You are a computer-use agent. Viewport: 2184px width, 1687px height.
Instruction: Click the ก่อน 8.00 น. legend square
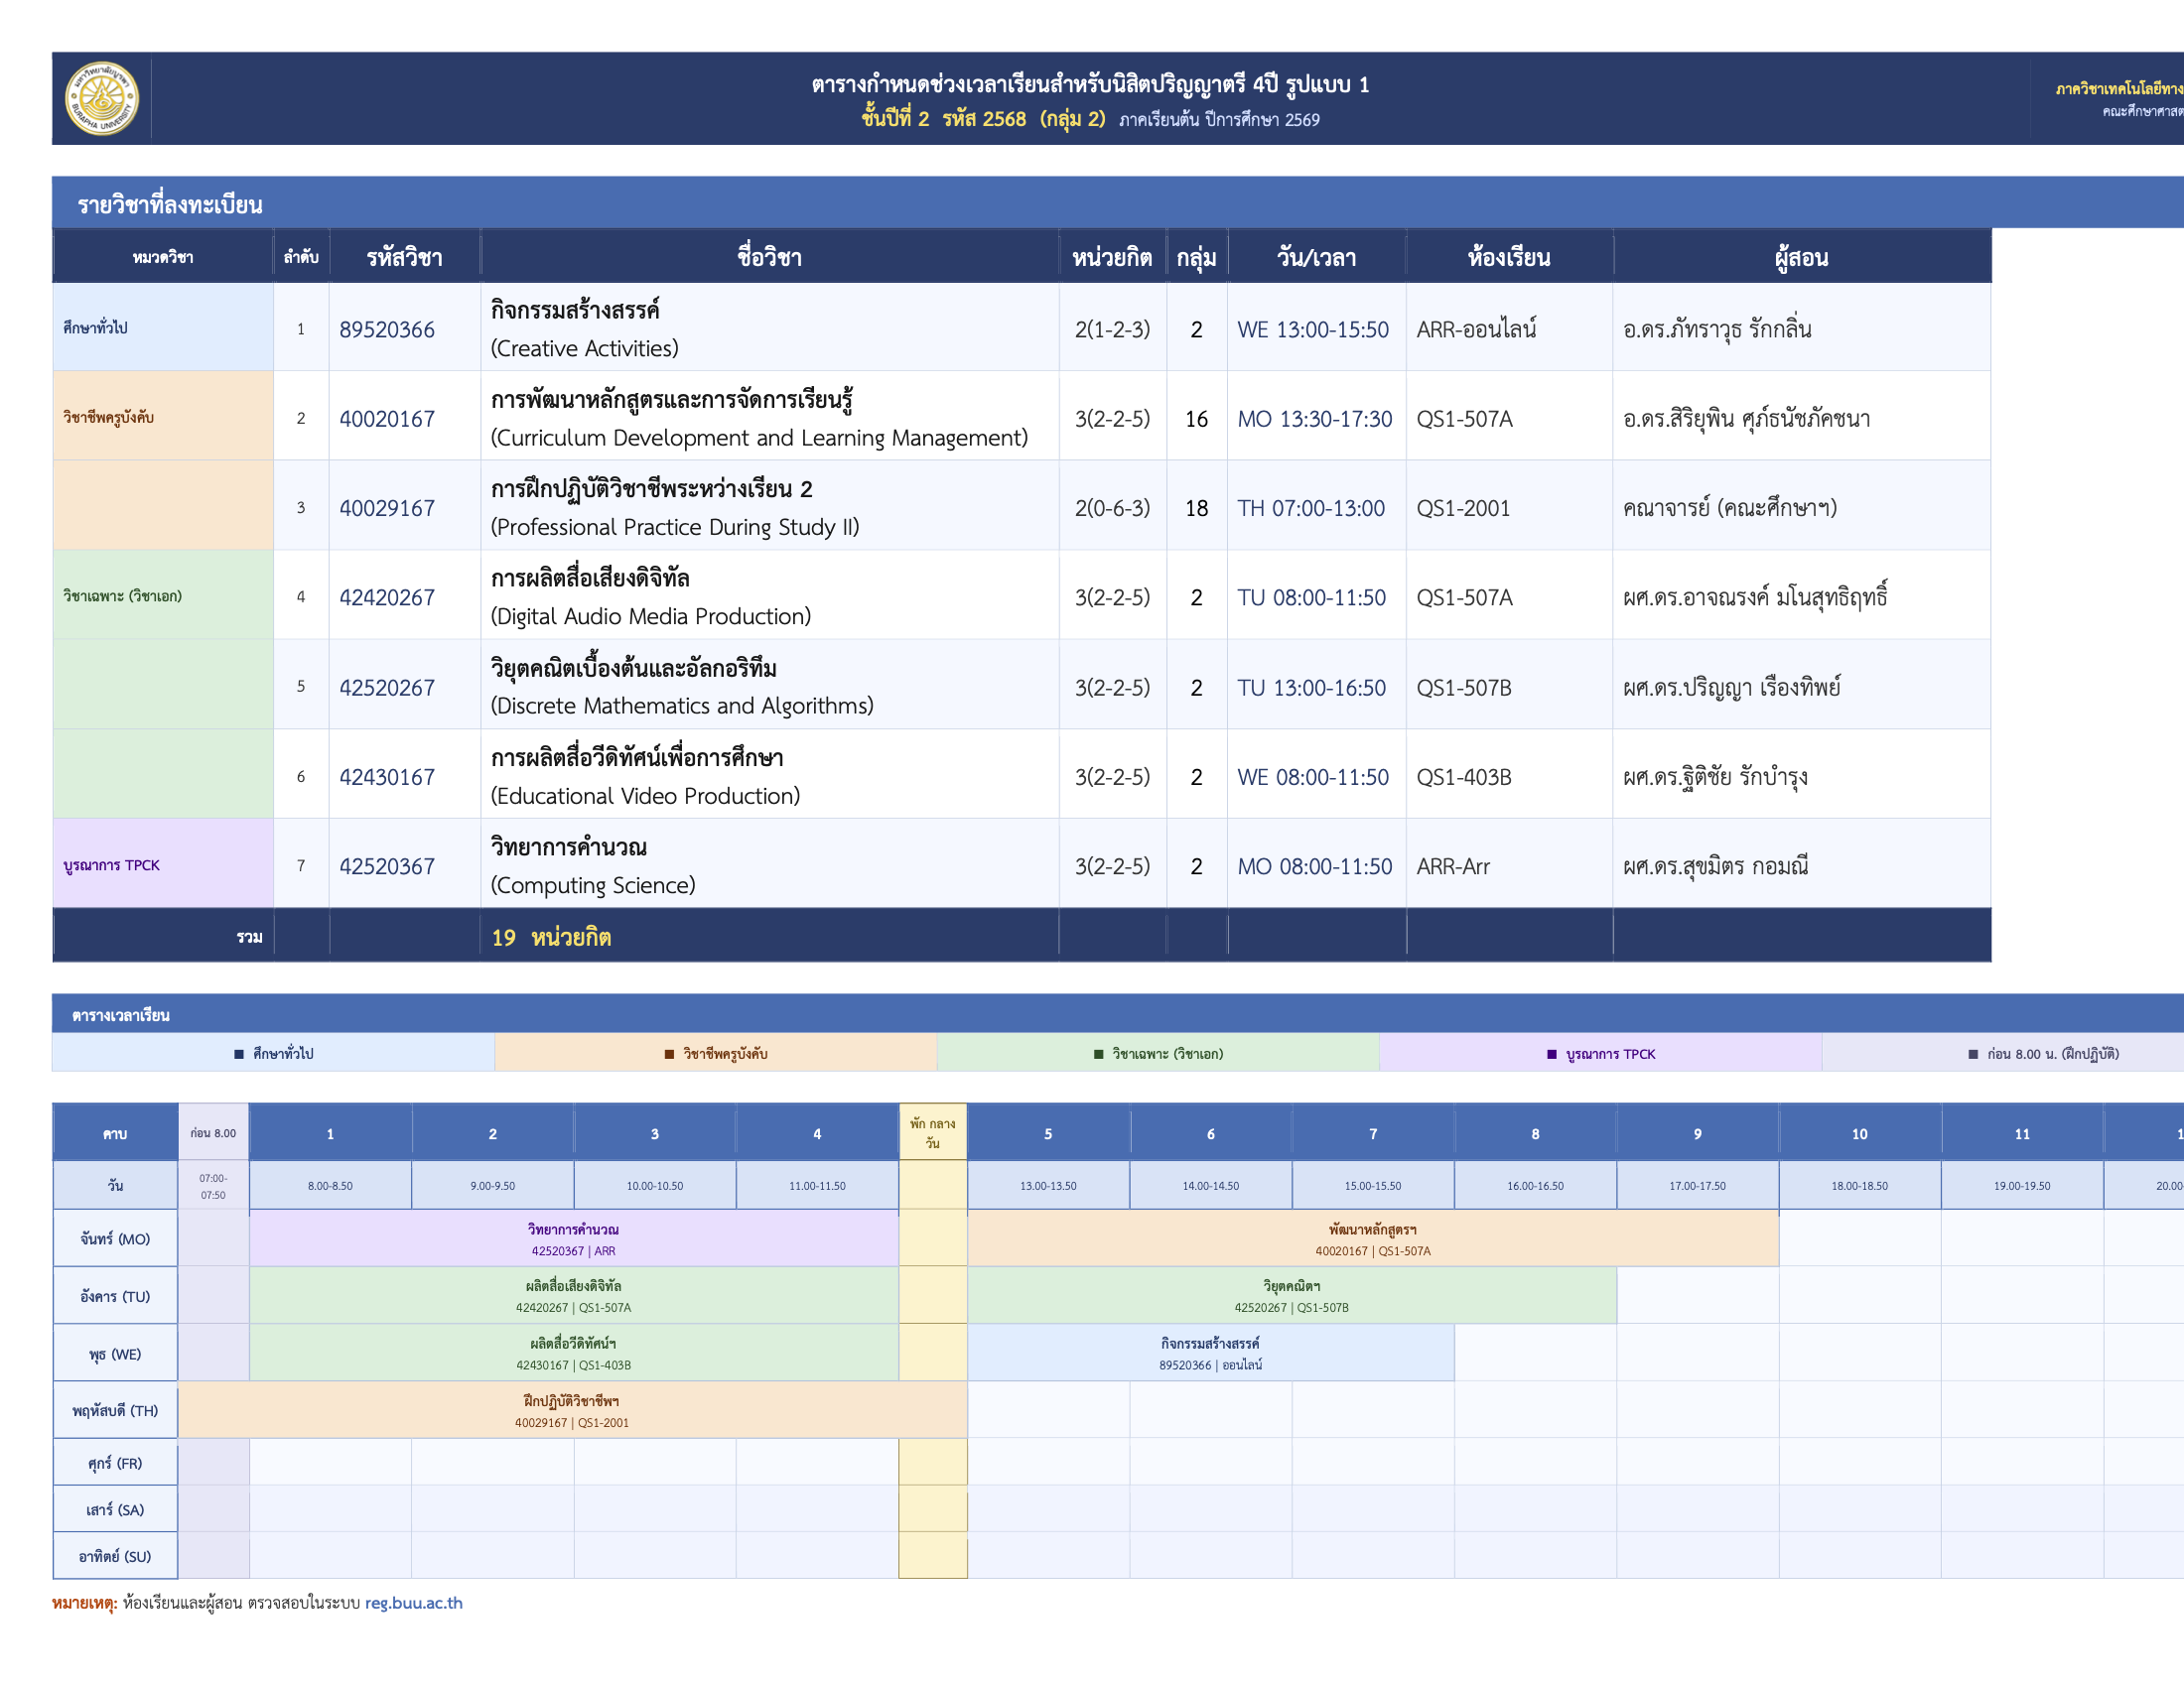click(1973, 1054)
